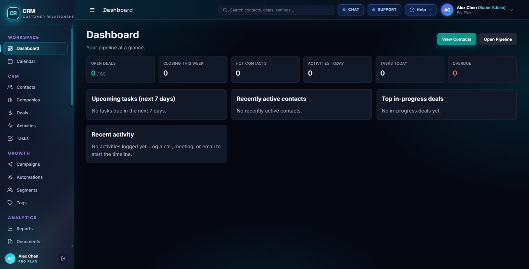Click the sidebar avatar AC at bottom

[10, 258]
